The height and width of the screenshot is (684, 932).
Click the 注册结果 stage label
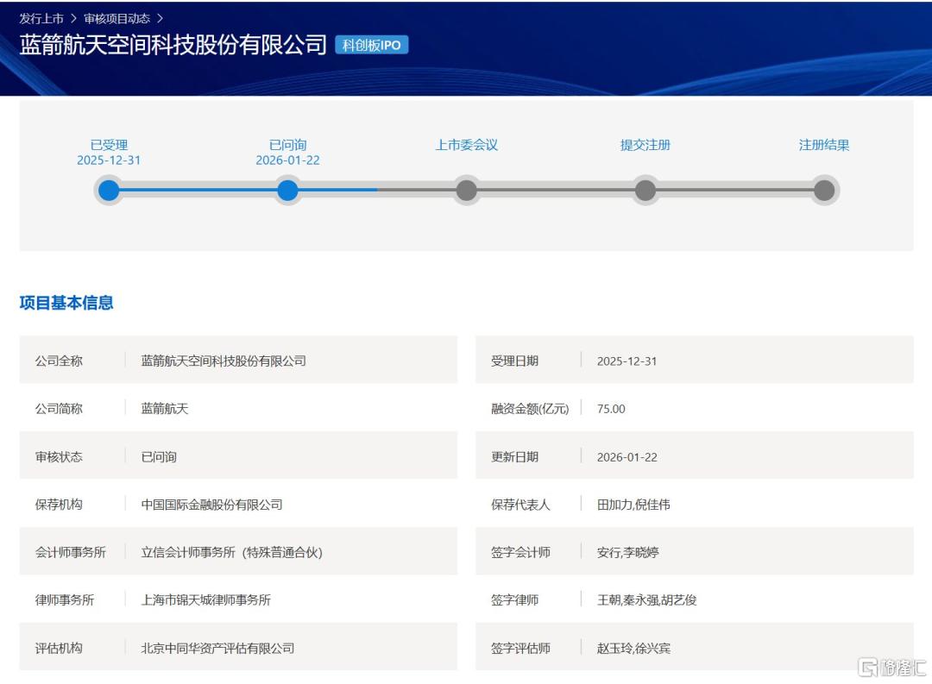[x=824, y=145]
